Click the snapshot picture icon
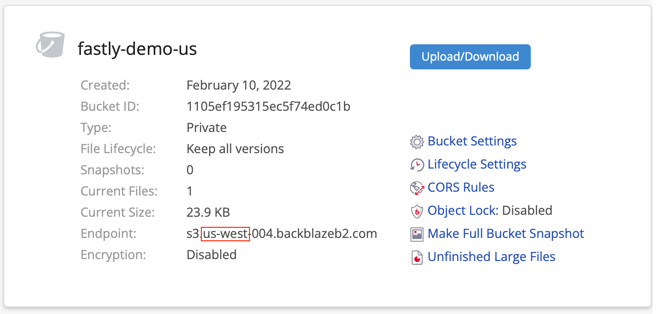The image size is (657, 314). tap(417, 234)
